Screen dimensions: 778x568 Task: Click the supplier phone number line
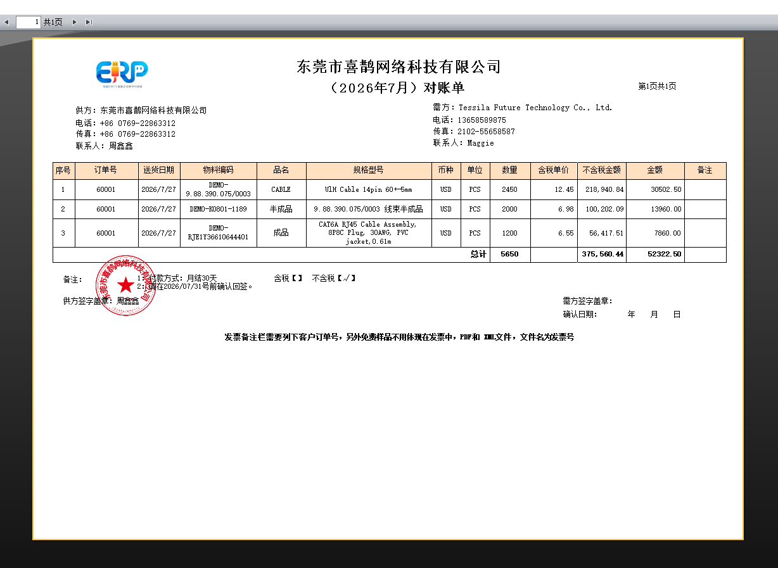pos(125,123)
